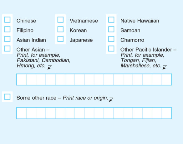Screen dimensions: 183x144
Task: Mark the Other Asian checkbox
Action: click(8, 49)
